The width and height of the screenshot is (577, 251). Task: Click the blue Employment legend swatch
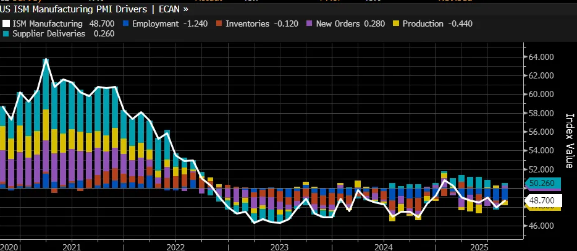tap(127, 24)
